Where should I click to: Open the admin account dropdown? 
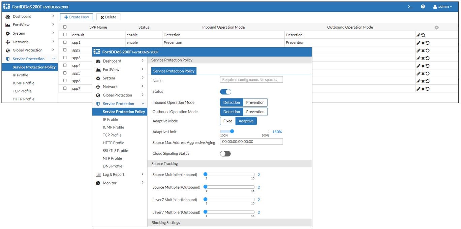click(442, 6)
